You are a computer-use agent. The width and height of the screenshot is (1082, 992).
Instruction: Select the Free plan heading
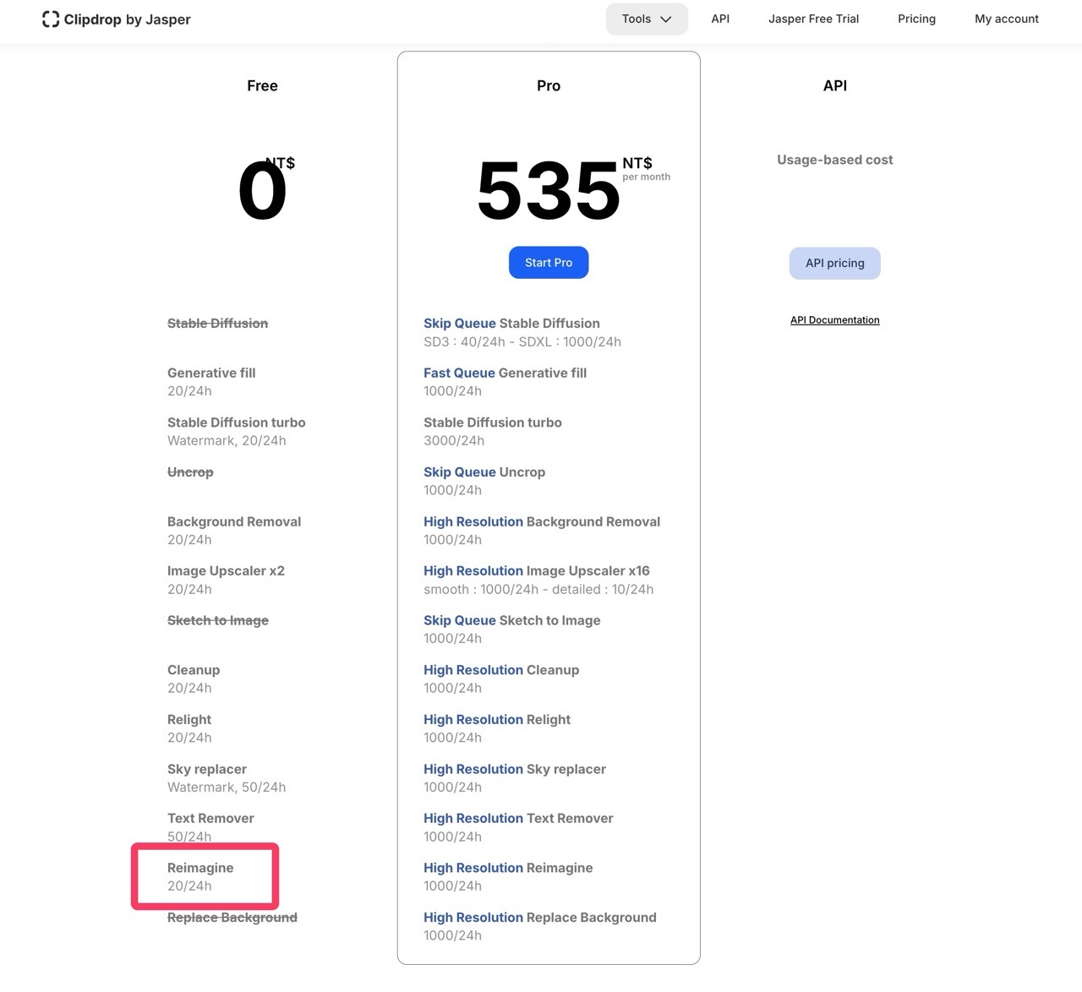262,85
